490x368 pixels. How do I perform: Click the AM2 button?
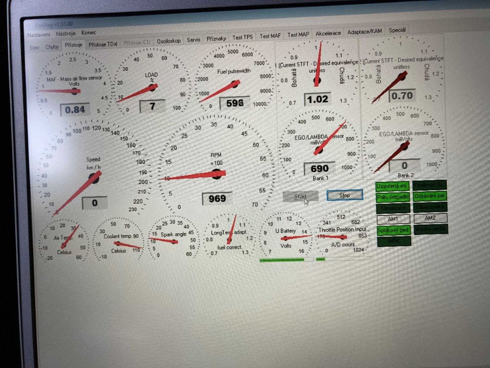[x=430, y=218]
